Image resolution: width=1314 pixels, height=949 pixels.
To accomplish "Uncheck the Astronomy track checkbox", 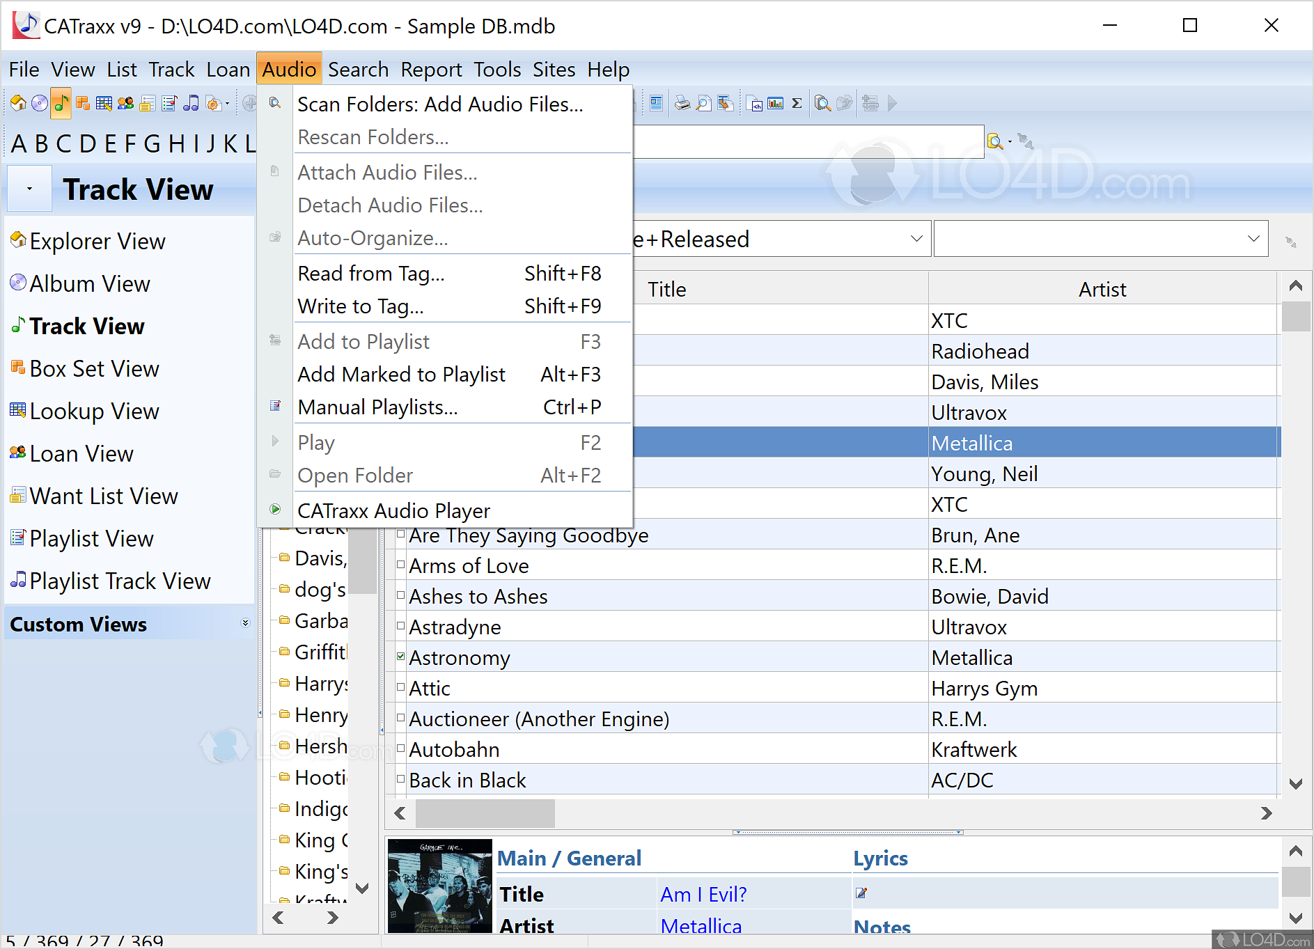I will tap(401, 657).
